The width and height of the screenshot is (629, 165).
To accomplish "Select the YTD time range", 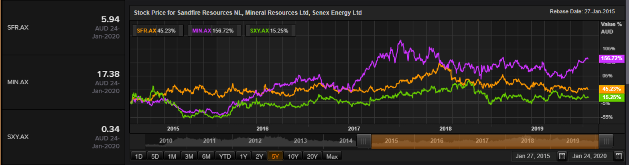I will point(225,156).
